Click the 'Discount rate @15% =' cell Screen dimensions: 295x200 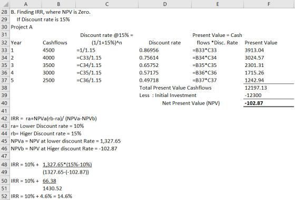click(x=106, y=35)
